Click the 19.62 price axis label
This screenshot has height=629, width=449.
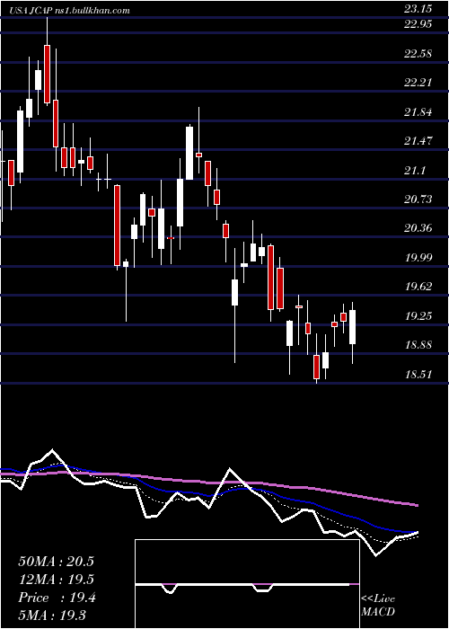tap(418, 287)
